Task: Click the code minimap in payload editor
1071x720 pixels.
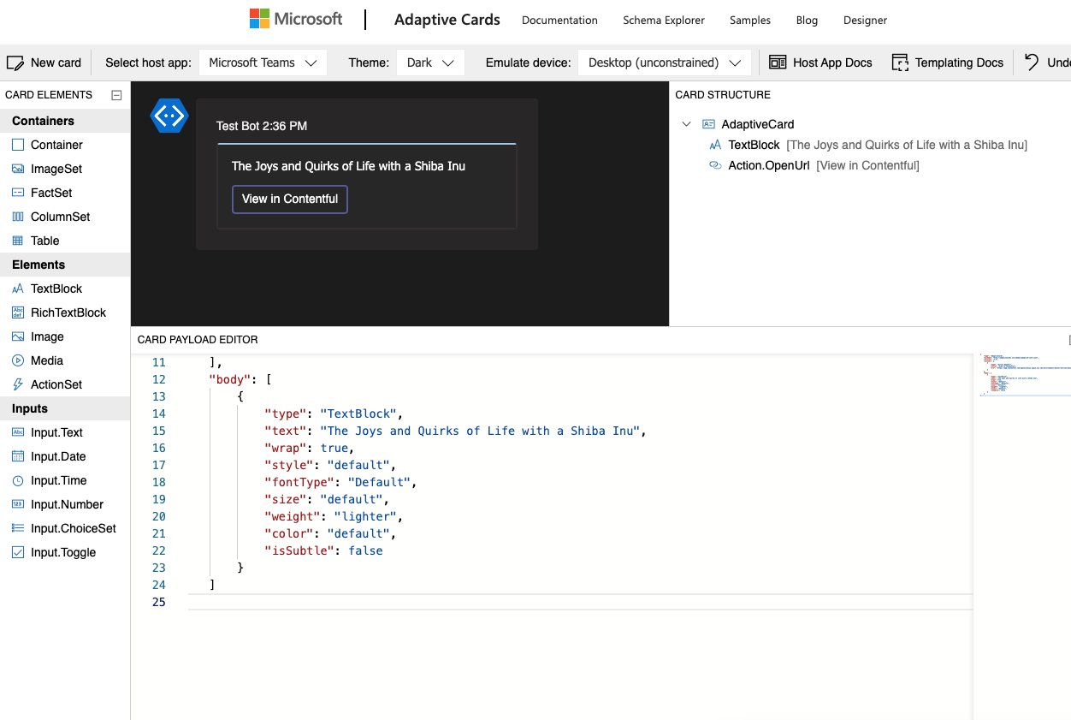Action: coord(1021,375)
